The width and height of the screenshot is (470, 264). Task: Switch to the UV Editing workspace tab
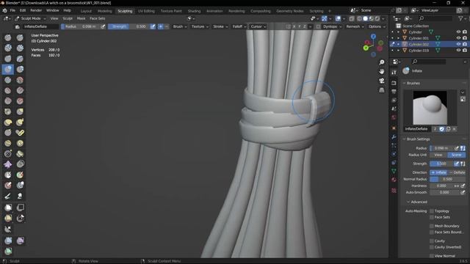pyautogui.click(x=146, y=11)
